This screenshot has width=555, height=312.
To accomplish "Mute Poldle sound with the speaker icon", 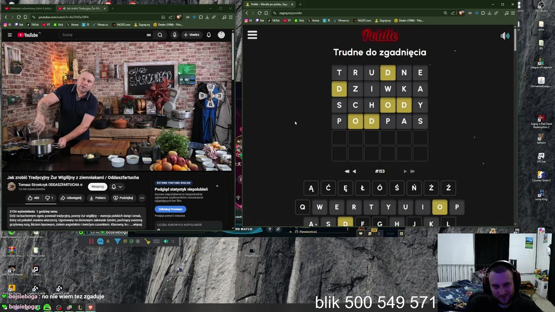I will [x=505, y=36].
